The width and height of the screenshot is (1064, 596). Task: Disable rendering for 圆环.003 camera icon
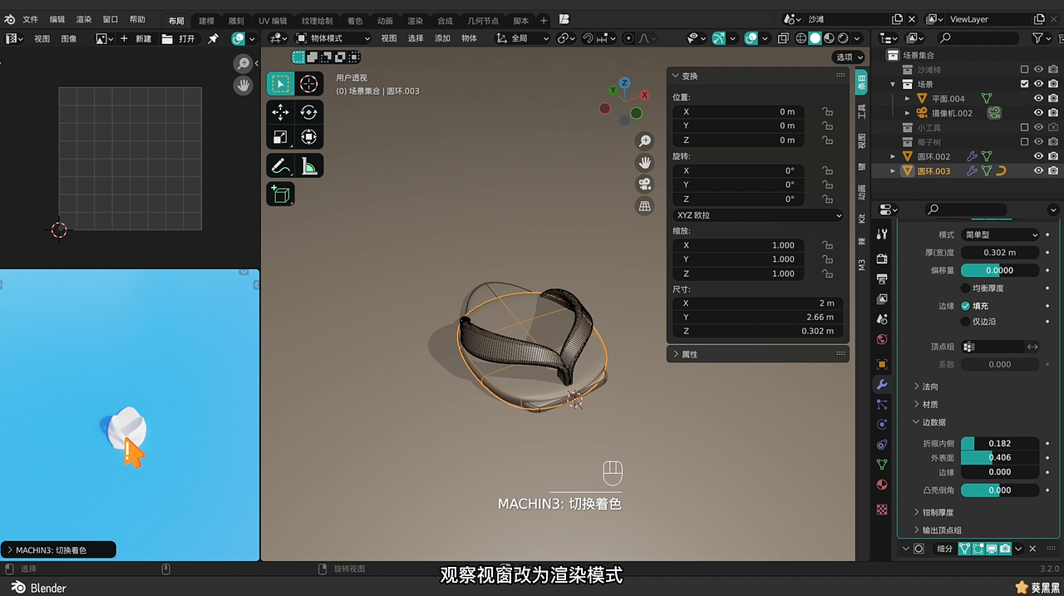[1053, 170]
